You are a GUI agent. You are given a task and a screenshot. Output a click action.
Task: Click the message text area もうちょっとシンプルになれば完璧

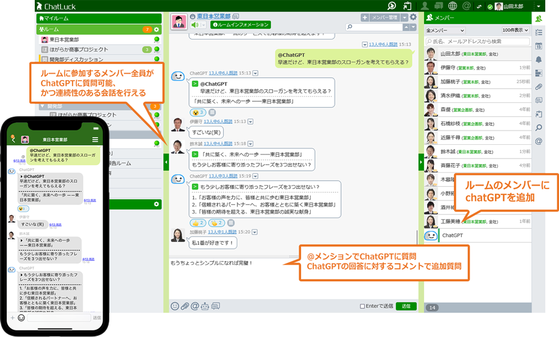(293, 280)
